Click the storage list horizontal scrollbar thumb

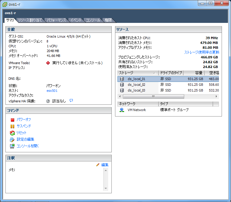click(x=153, y=97)
